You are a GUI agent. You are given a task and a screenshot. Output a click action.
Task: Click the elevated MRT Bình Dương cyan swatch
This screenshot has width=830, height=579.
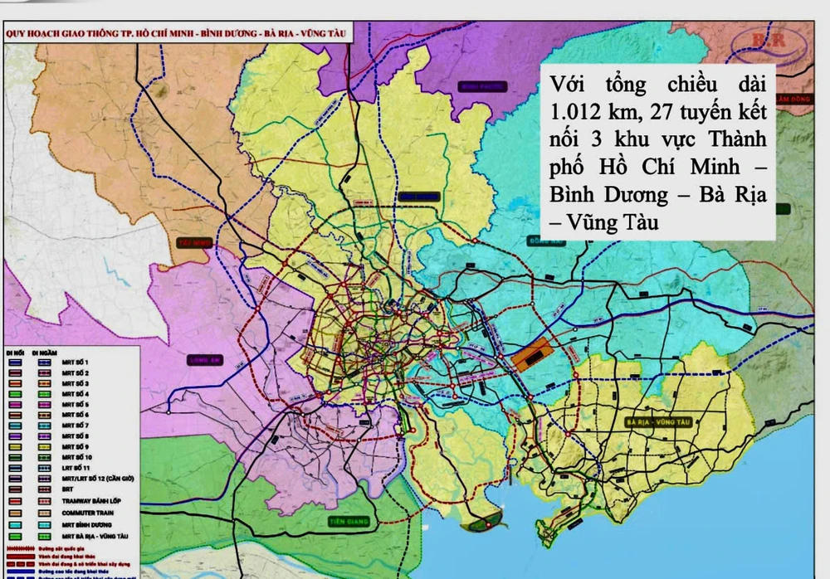coord(17,524)
